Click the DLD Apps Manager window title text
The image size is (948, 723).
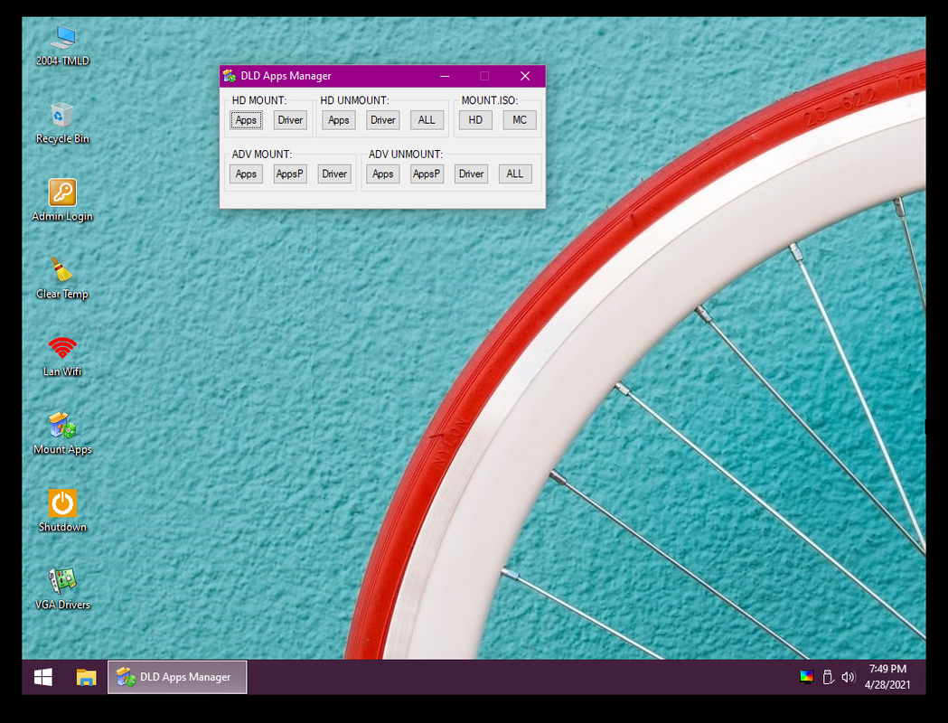286,76
